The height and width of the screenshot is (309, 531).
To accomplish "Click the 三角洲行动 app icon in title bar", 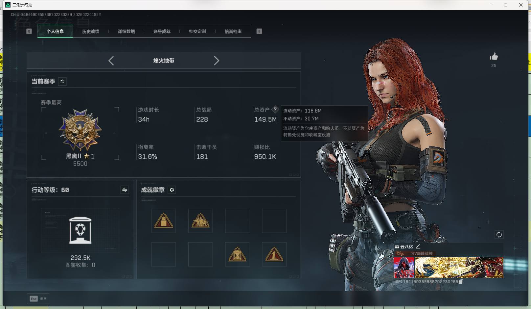I will pos(8,5).
